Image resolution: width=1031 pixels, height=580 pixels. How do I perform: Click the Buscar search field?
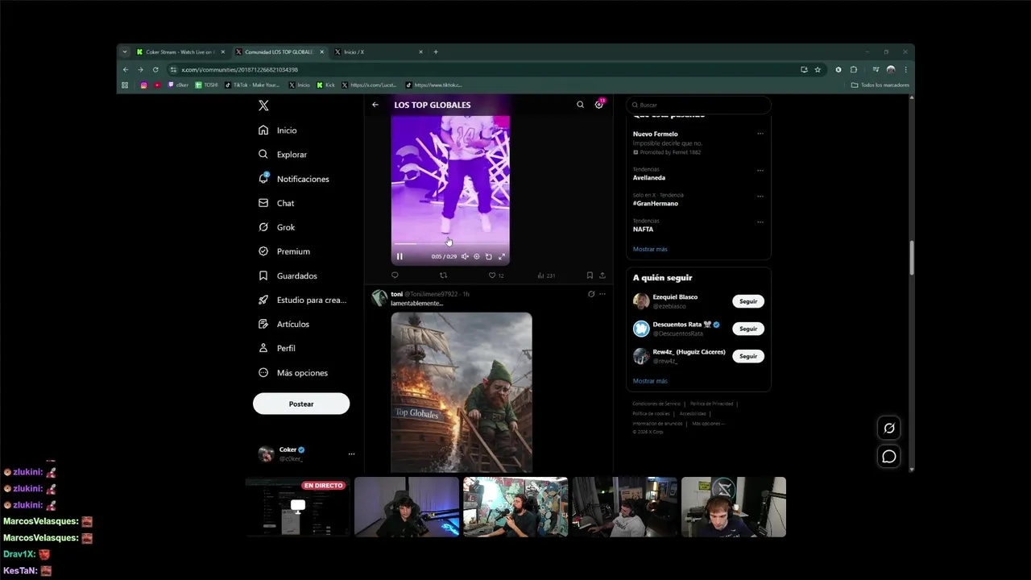(698, 105)
